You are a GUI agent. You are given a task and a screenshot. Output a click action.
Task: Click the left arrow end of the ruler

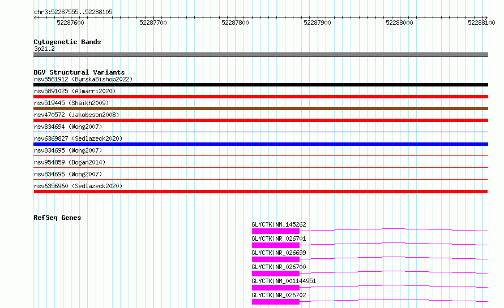tap(35, 18)
